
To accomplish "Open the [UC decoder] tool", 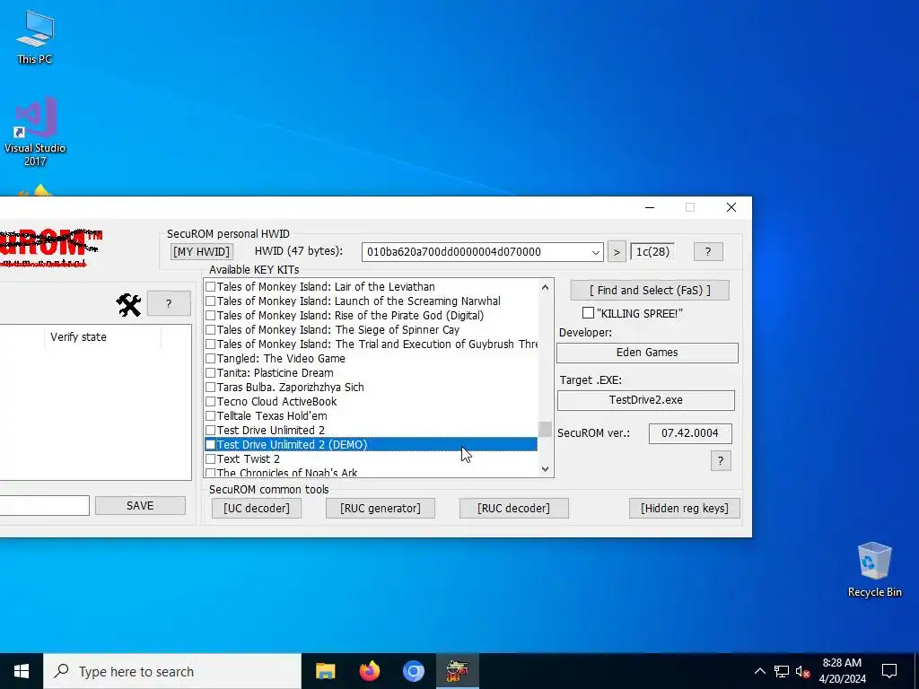I will click(x=257, y=509).
